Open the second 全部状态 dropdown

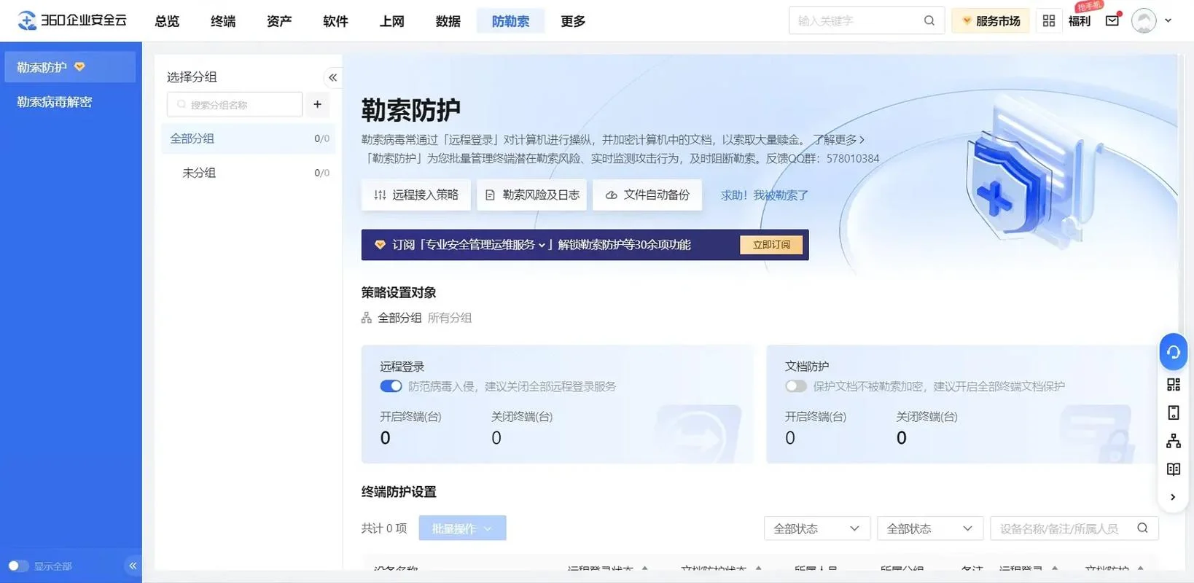[x=930, y=528]
